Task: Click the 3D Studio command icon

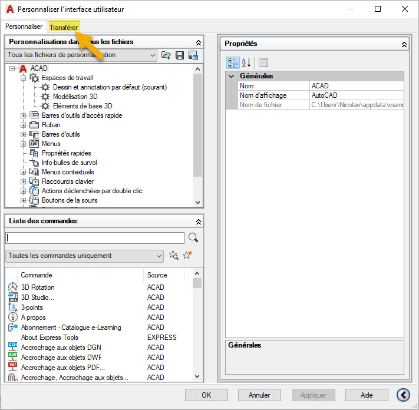Action: (x=12, y=297)
